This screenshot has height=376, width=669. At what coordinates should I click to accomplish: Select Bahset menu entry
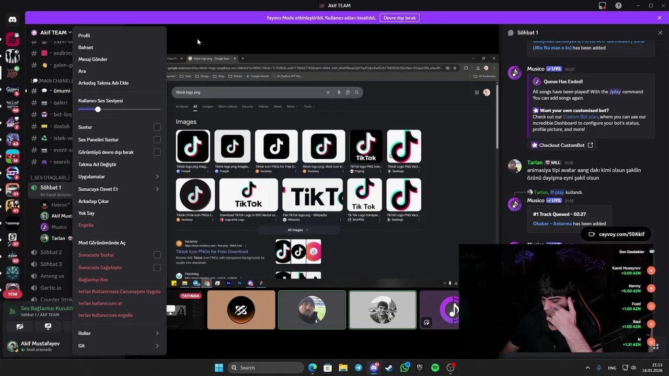tap(119, 48)
